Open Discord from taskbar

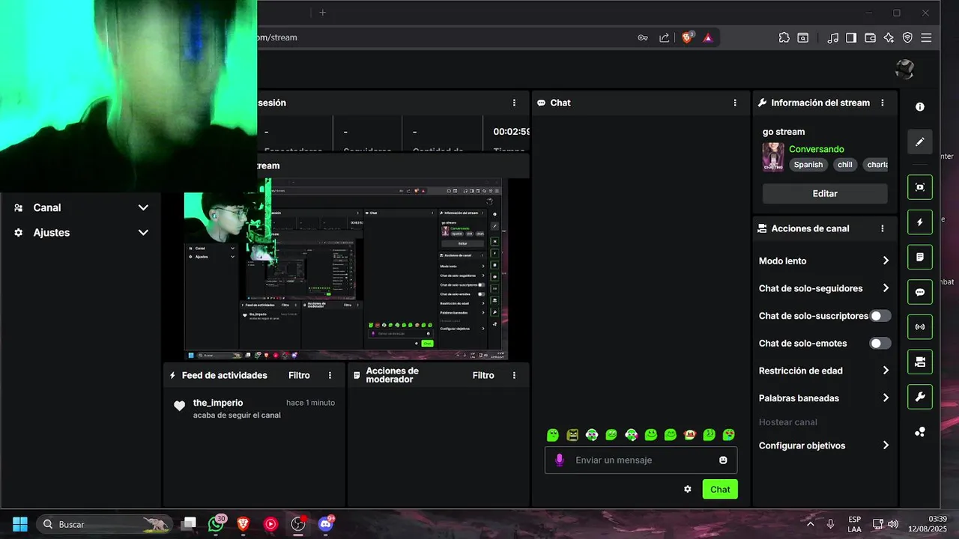[x=325, y=524]
